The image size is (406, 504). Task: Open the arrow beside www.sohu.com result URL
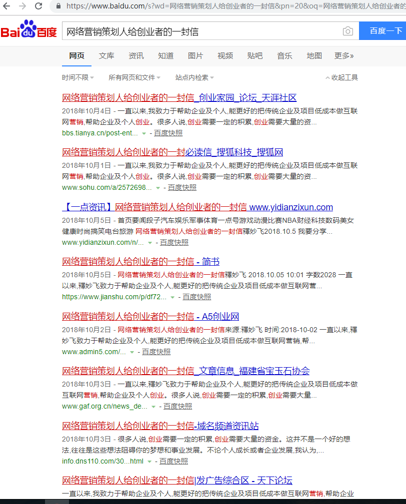tap(158, 188)
